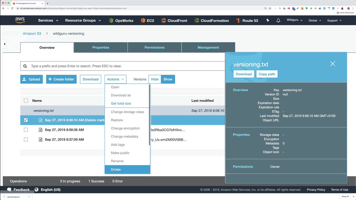Click Show All in the downloads bar
356x200 pixels.
pyautogui.click(x=345, y=197)
